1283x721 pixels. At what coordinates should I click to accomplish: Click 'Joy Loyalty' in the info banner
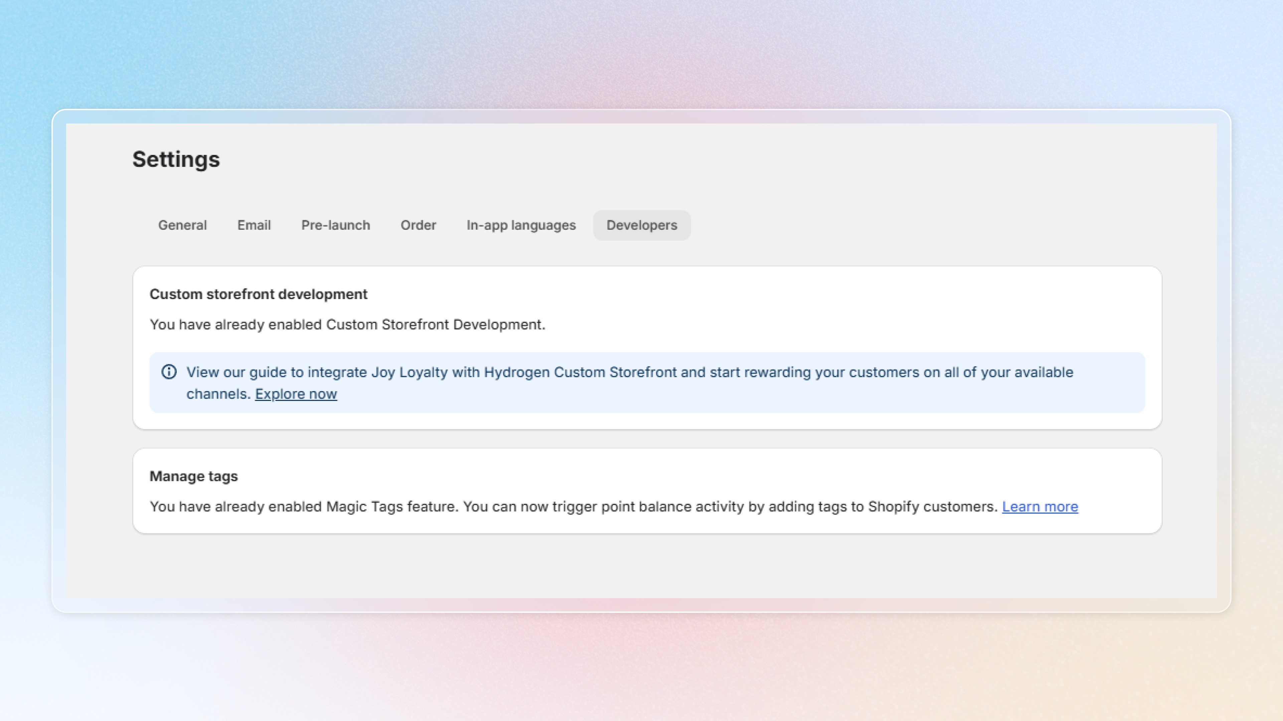coord(409,372)
